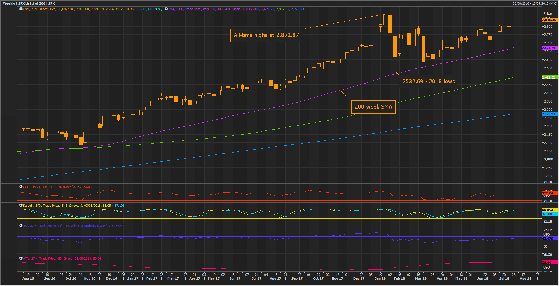Click the 'Price' header above the price axis

(x=547, y=13)
